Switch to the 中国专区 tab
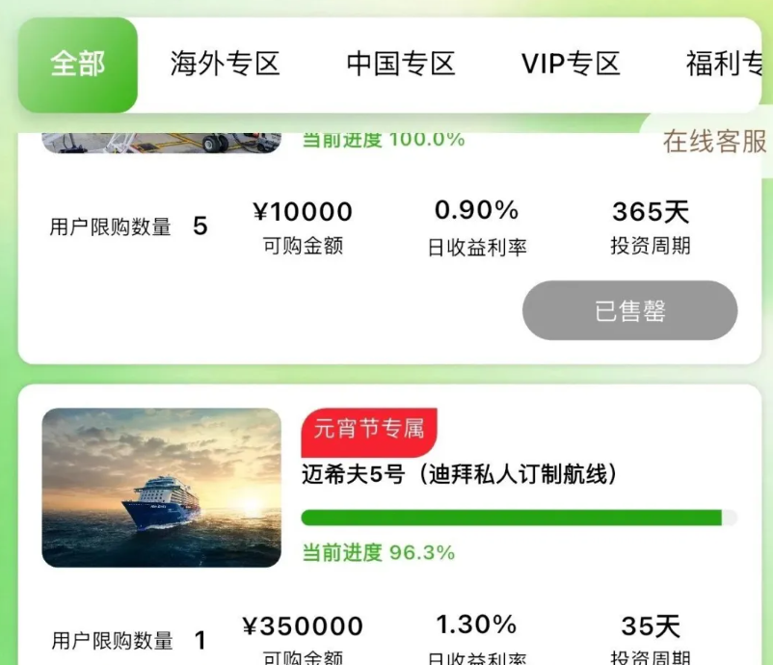This screenshot has height=665, width=773. pyautogui.click(x=400, y=64)
